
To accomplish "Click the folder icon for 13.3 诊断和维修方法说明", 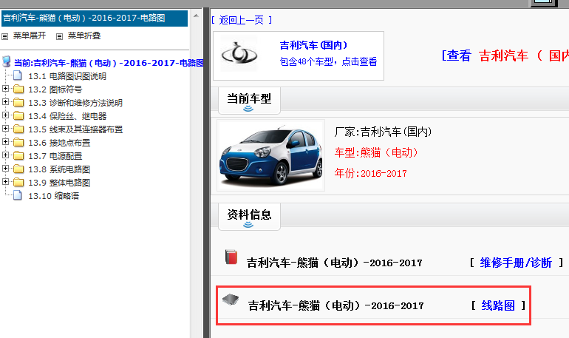I will [18, 102].
